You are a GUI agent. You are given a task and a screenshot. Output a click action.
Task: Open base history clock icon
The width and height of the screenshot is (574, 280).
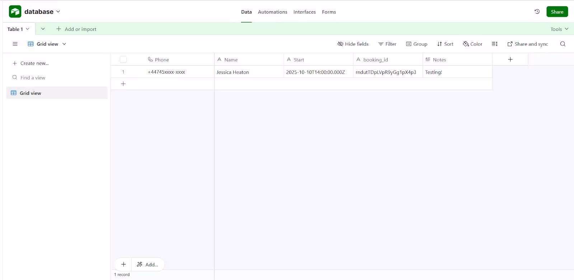pos(537,11)
